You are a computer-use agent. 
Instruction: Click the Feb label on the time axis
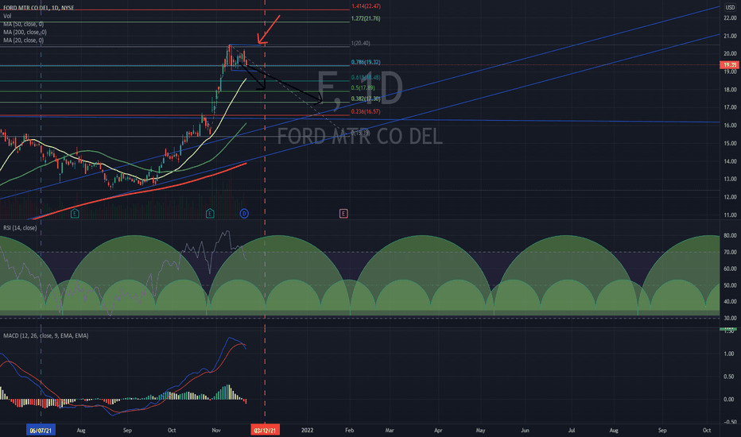(349, 431)
